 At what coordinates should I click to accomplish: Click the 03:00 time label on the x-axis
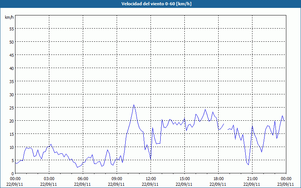click(x=49, y=179)
